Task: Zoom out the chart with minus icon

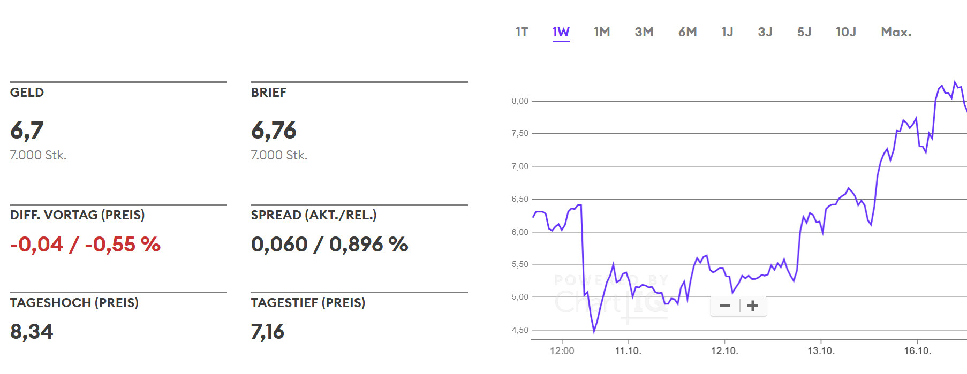Action: pyautogui.click(x=725, y=306)
